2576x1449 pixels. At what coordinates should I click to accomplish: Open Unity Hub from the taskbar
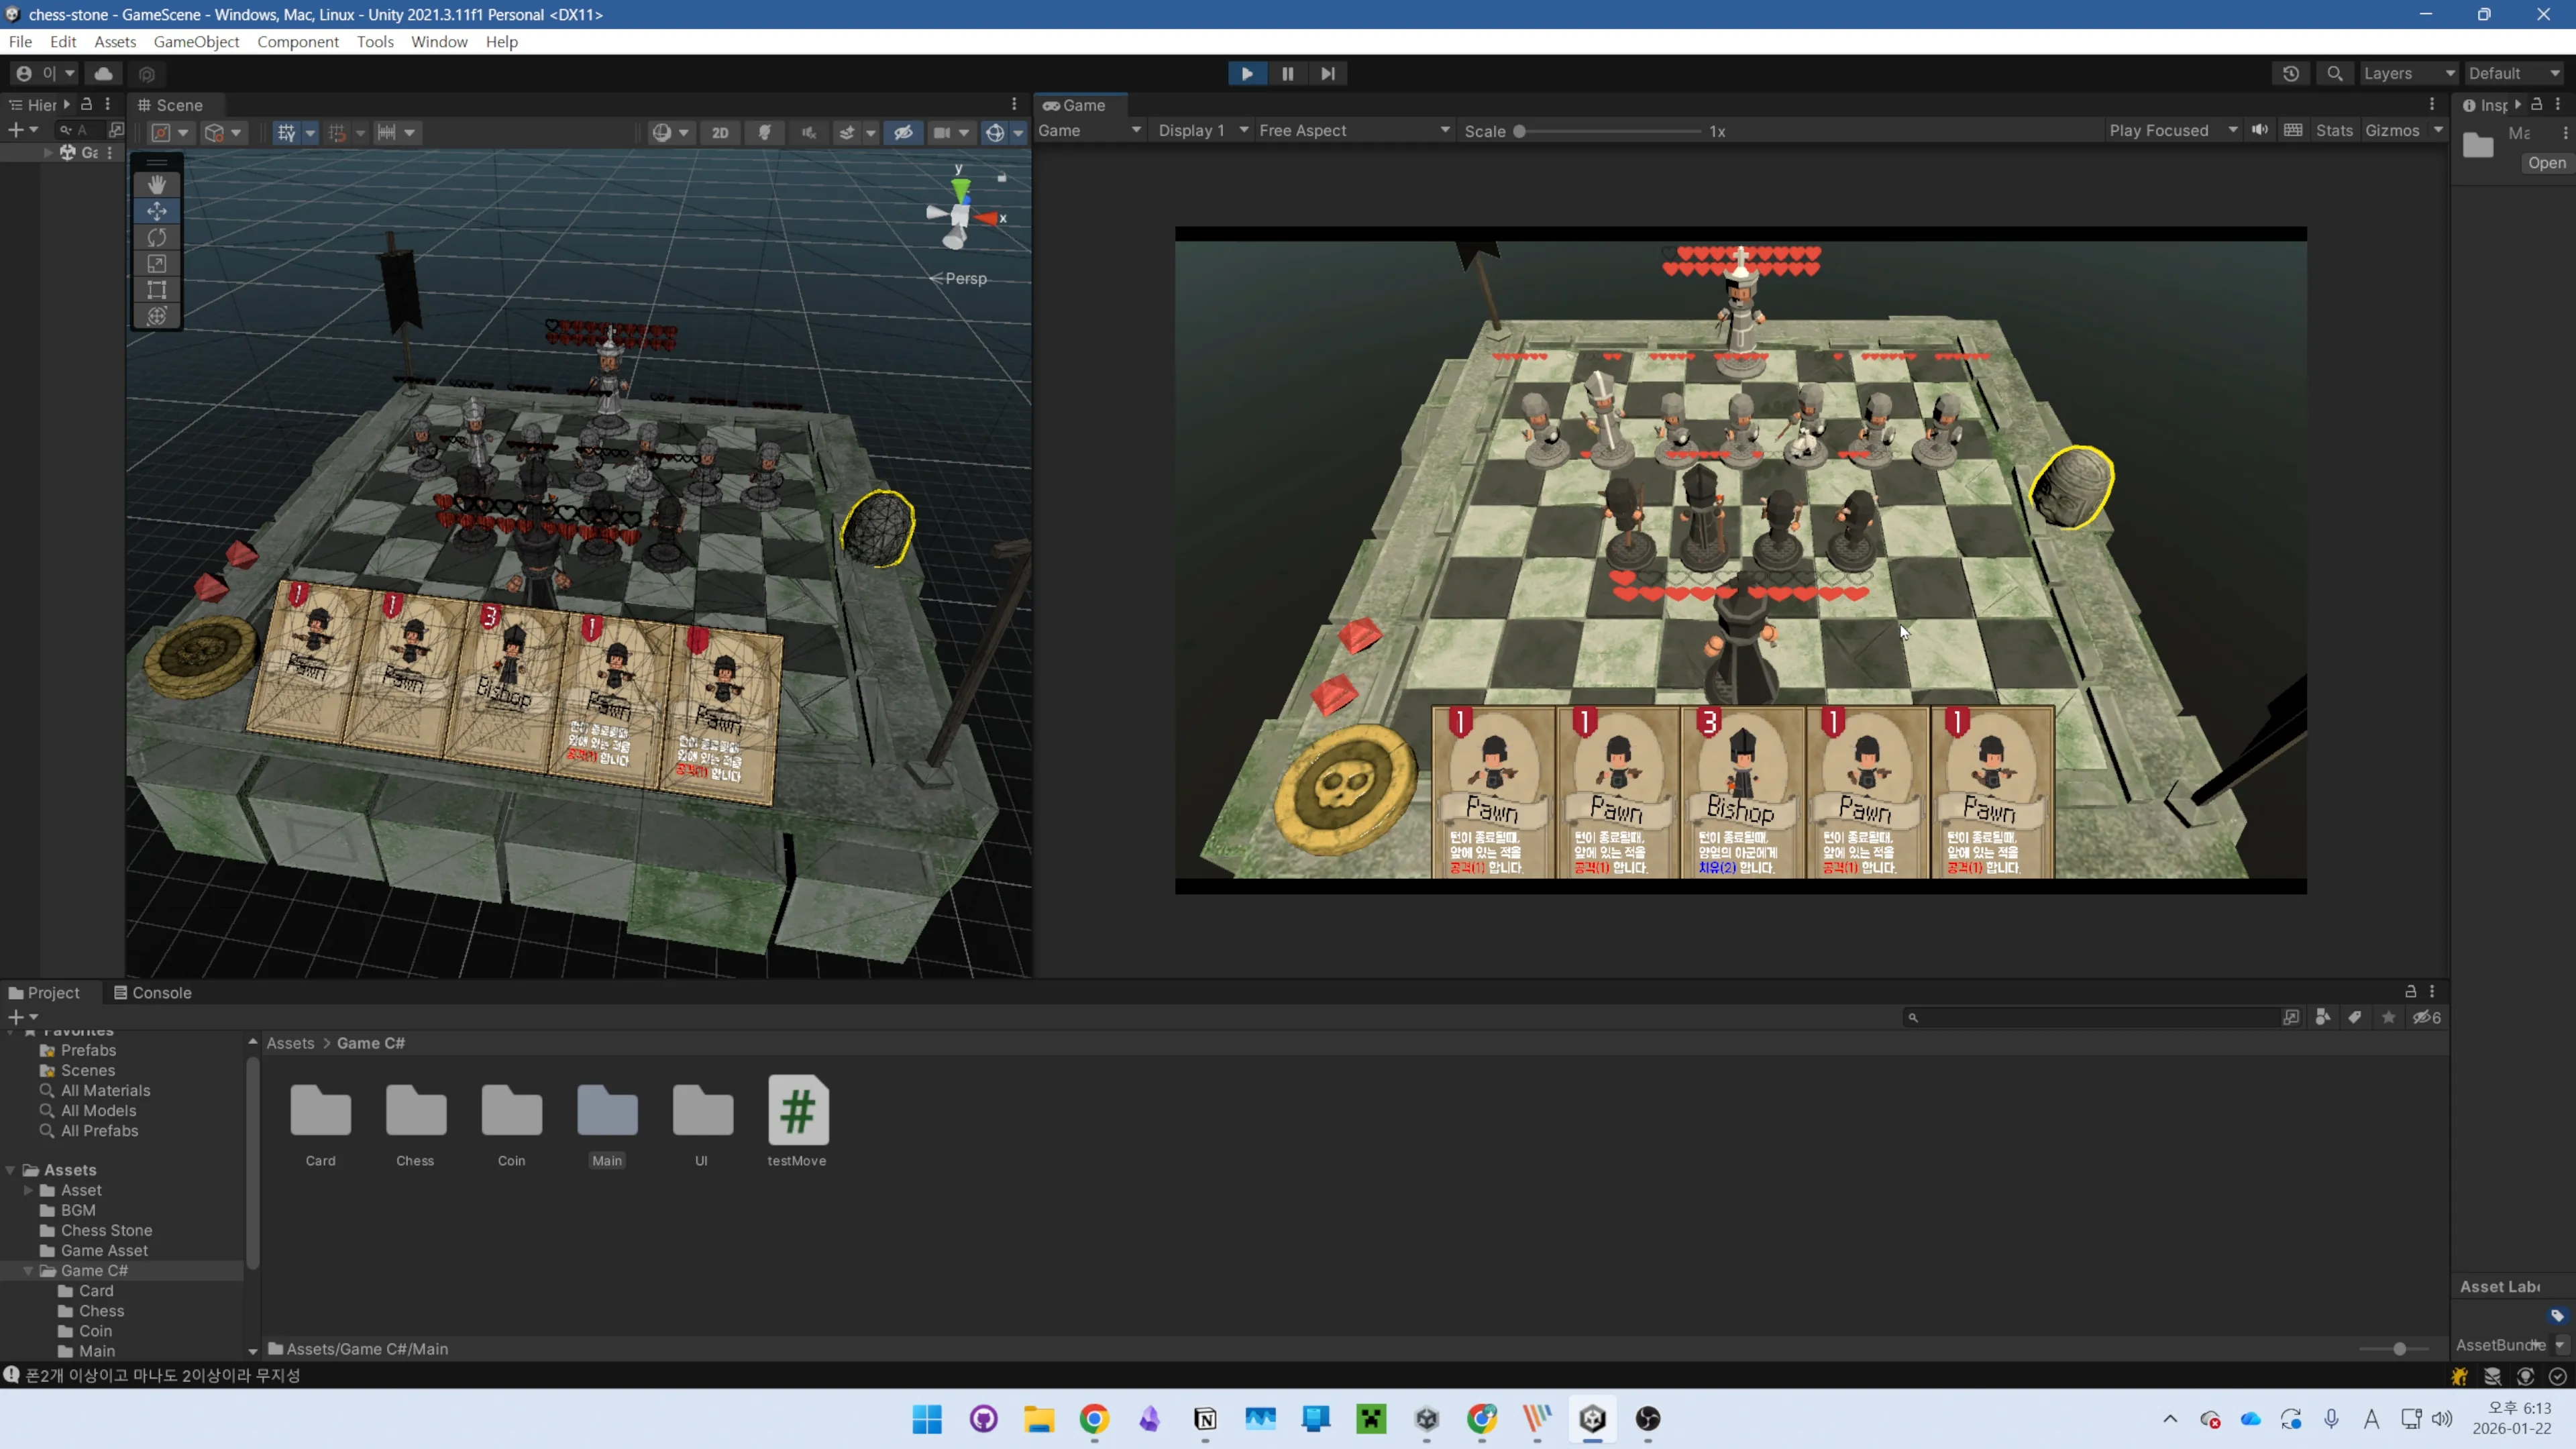[1427, 1419]
